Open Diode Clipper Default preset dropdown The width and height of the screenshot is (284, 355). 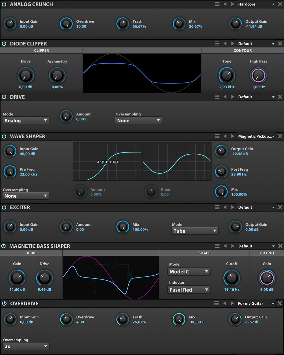(256, 44)
